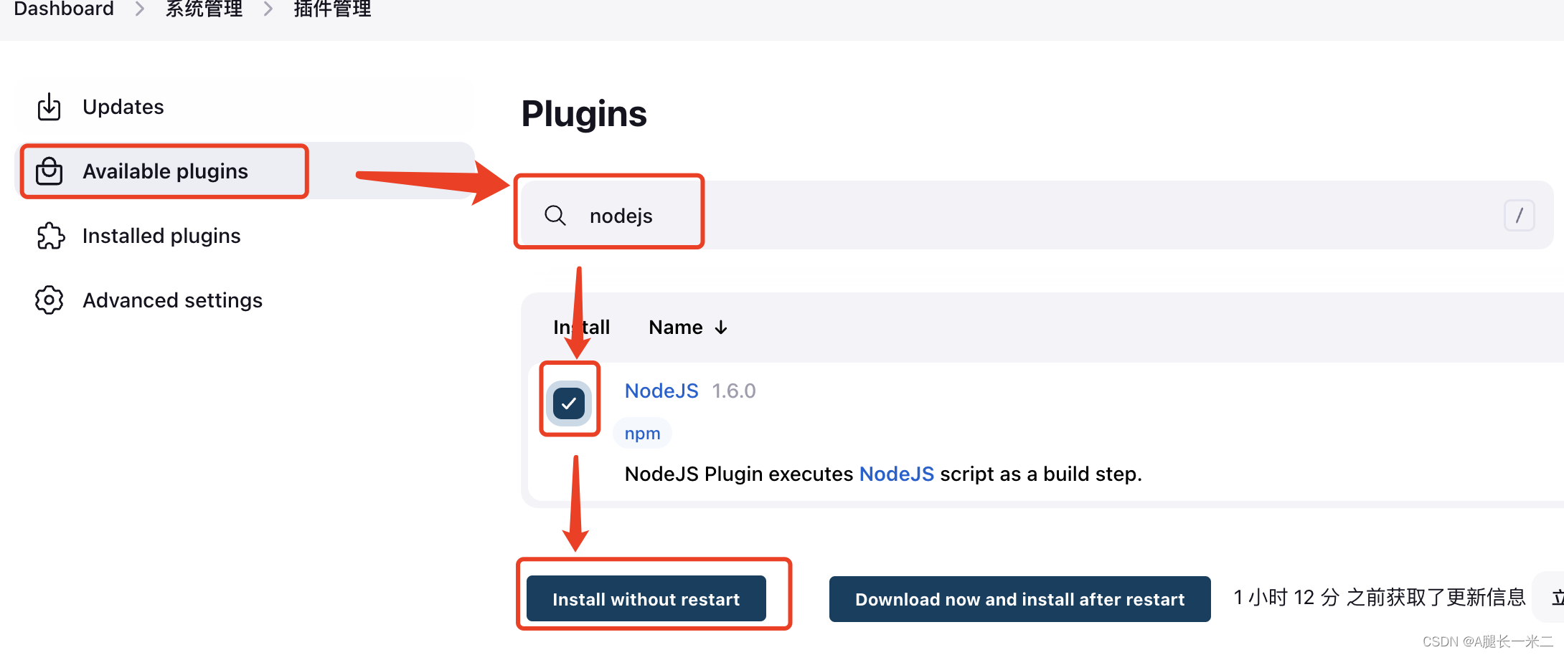Screen dimensions: 1564x655
Task: Click the magnifier search icon
Action: tap(555, 215)
